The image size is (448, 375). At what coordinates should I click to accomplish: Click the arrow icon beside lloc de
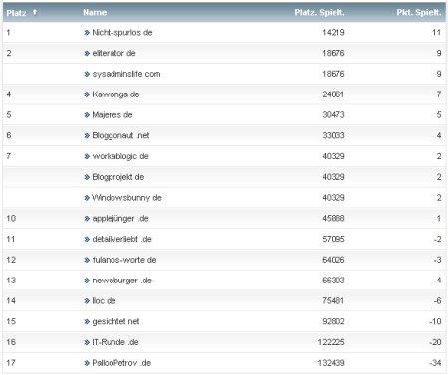pyautogui.click(x=87, y=301)
